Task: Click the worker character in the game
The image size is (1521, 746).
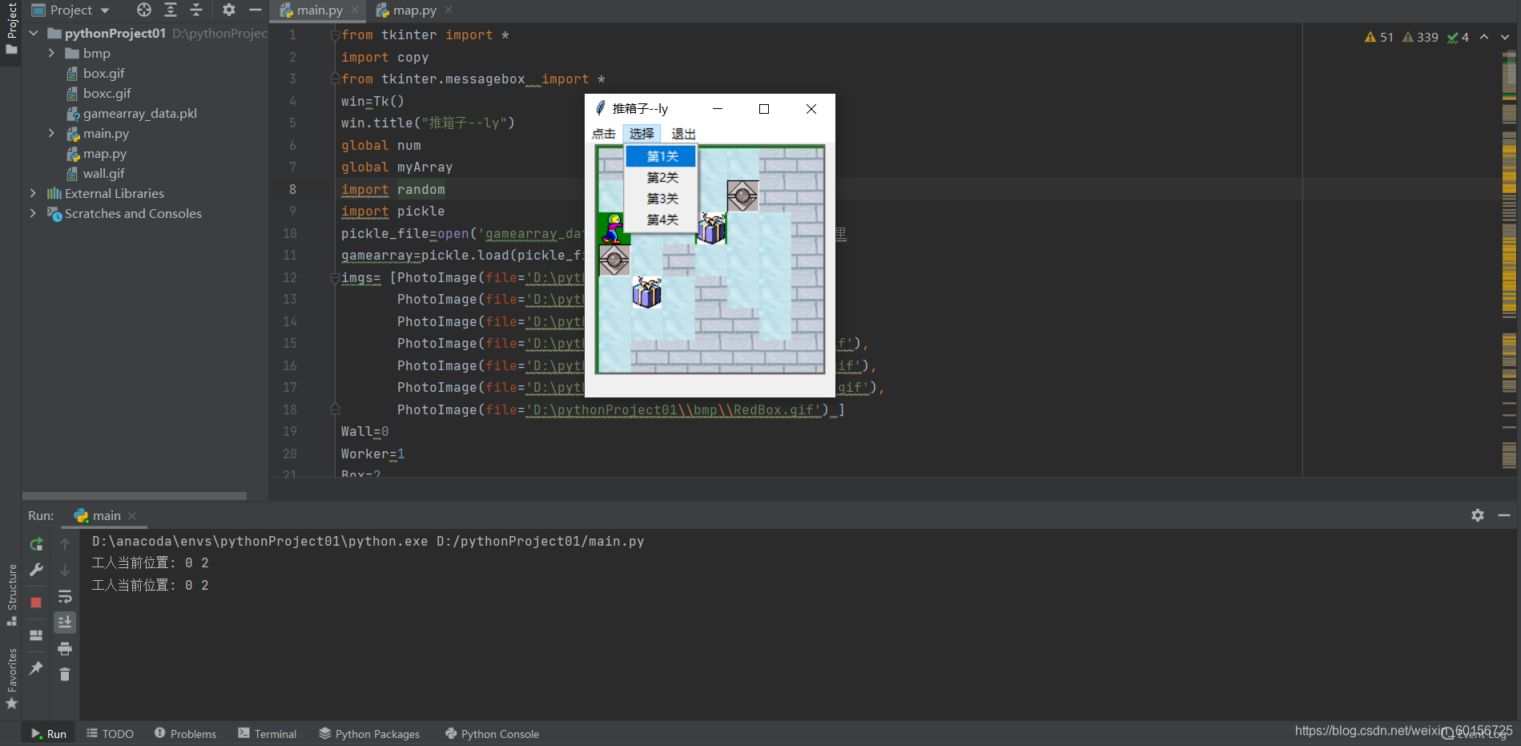Action: 614,228
